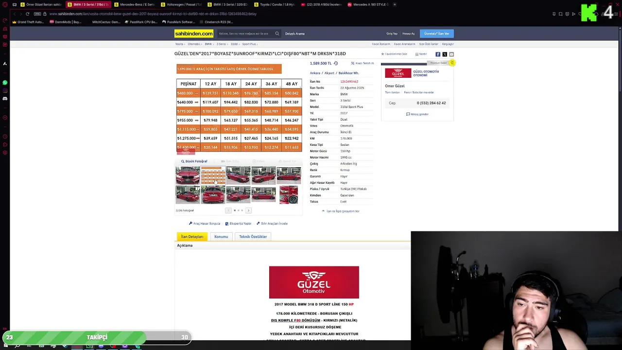Screen dimensions: 622x350
Task: Switch to Mercedes-Benz / E Serisi browser tab
Action: pyautogui.click(x=134, y=4)
